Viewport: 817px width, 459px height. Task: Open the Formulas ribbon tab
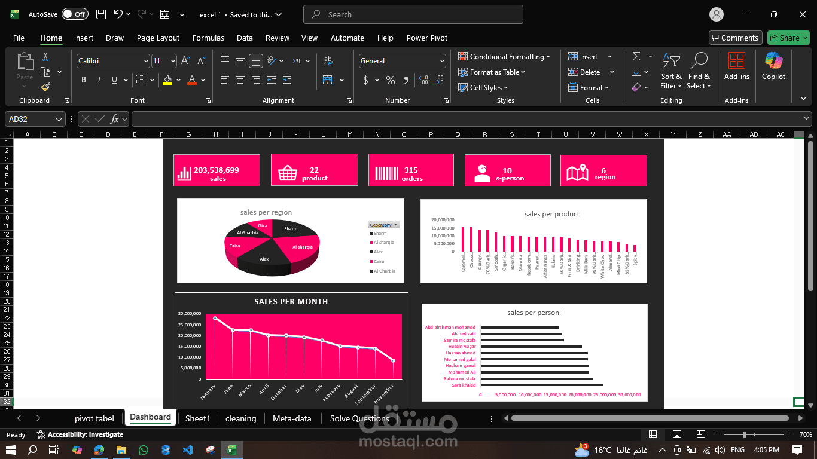(208, 38)
